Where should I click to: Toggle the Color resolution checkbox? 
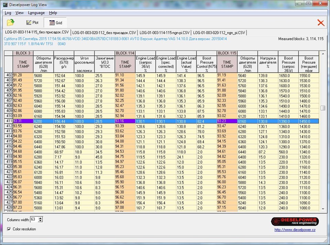click(9, 229)
